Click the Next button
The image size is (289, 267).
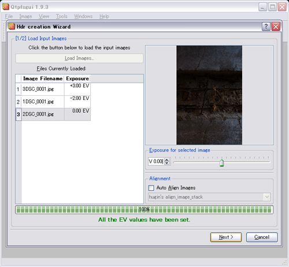(226, 237)
